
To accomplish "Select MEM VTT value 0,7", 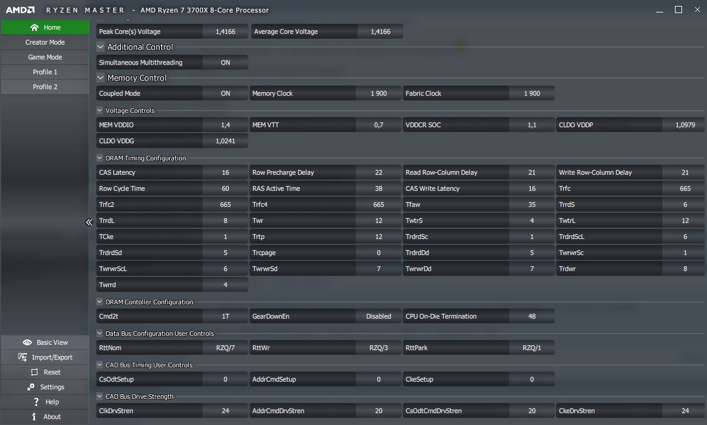I will click(379, 125).
